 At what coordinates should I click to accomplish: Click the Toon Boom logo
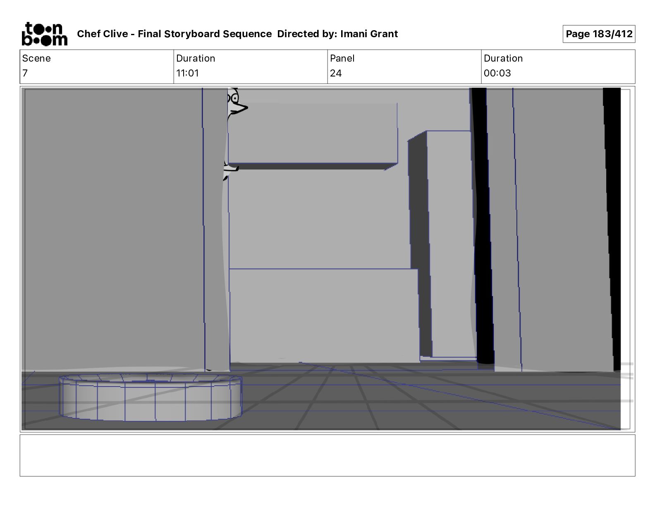45,33
